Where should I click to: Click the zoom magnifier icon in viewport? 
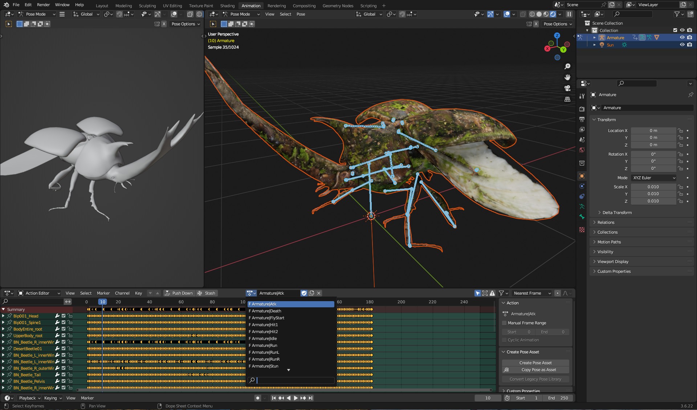[x=567, y=66]
